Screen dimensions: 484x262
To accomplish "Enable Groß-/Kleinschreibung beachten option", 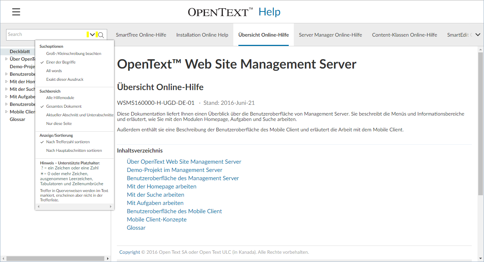I will tap(74, 53).
